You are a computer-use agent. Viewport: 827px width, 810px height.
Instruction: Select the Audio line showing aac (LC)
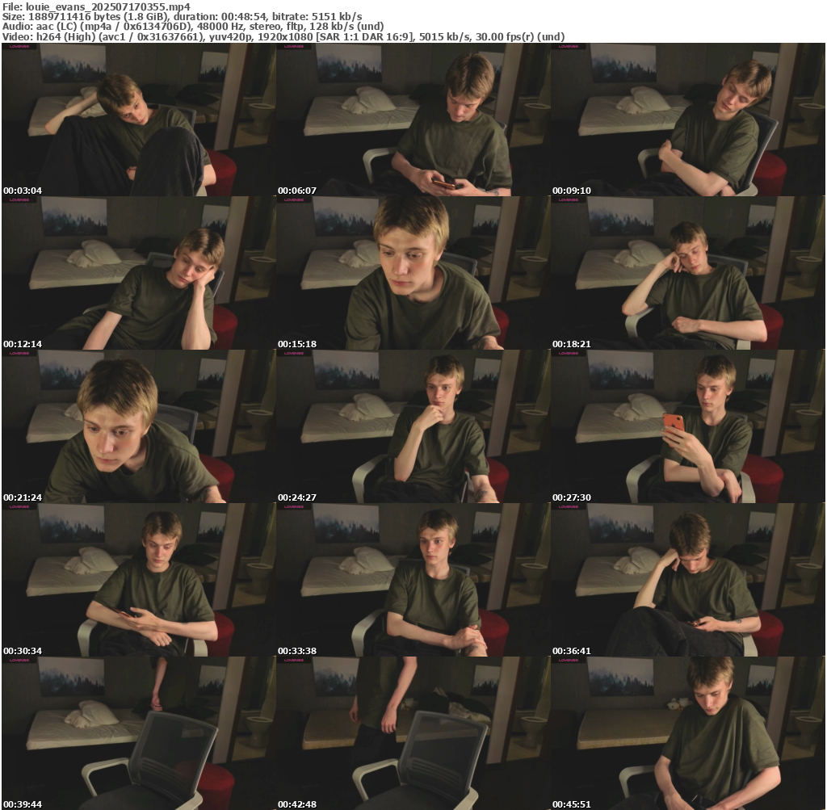tap(193, 27)
